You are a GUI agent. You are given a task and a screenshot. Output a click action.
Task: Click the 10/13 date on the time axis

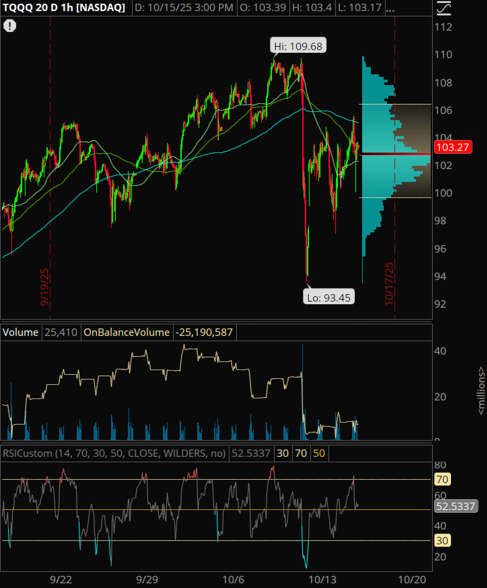(x=322, y=580)
